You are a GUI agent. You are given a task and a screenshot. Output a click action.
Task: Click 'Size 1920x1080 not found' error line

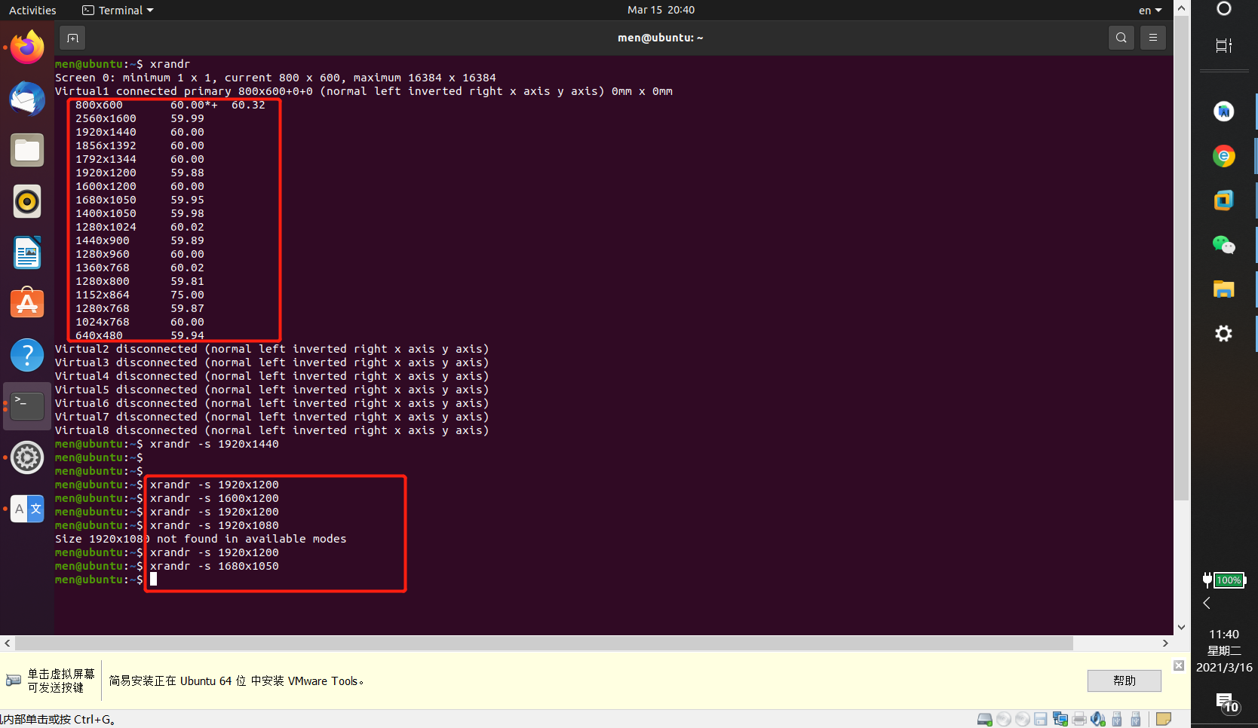(x=201, y=539)
